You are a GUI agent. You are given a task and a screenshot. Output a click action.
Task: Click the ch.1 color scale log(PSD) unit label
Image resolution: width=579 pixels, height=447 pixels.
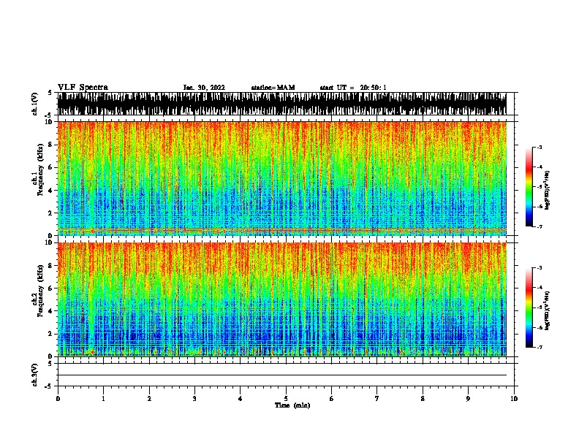coord(548,190)
